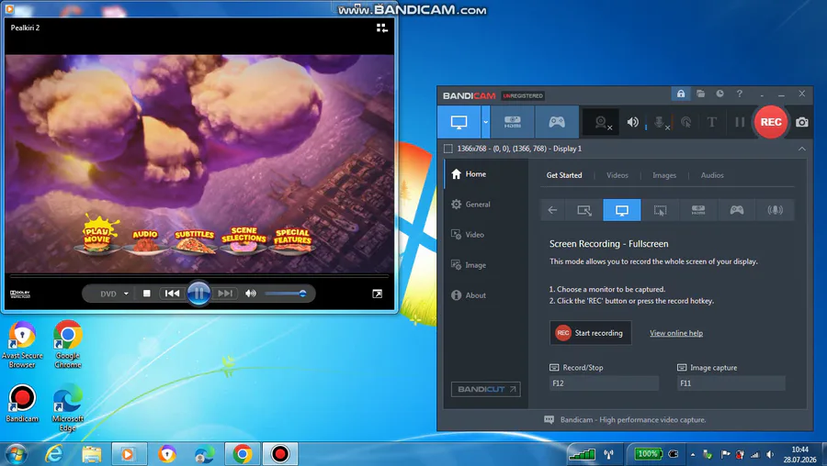Viewport: 827px width, 466px height.
Task: Click the lock icon in Bandicam title bar
Action: click(681, 94)
